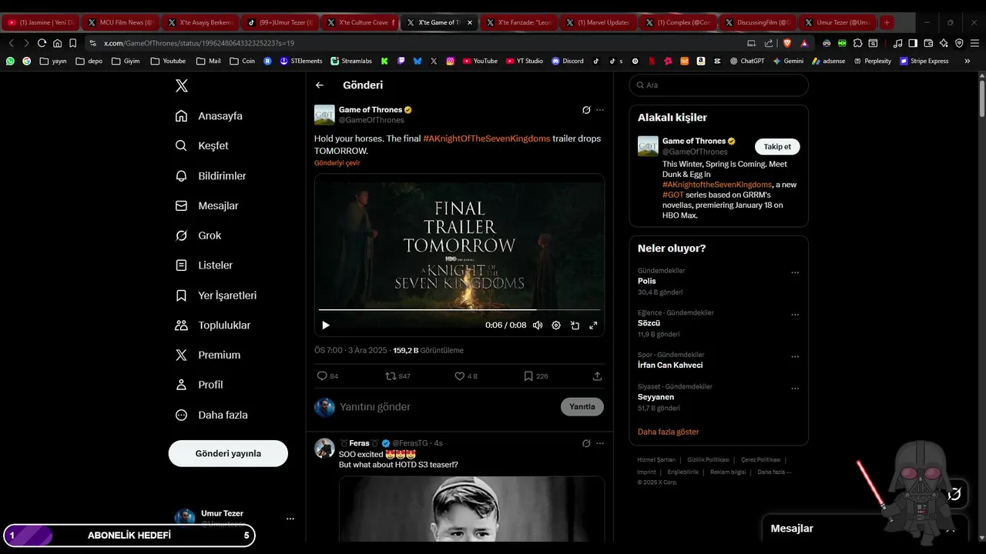
Task: Open new browser tab with plus button
Action: click(887, 22)
